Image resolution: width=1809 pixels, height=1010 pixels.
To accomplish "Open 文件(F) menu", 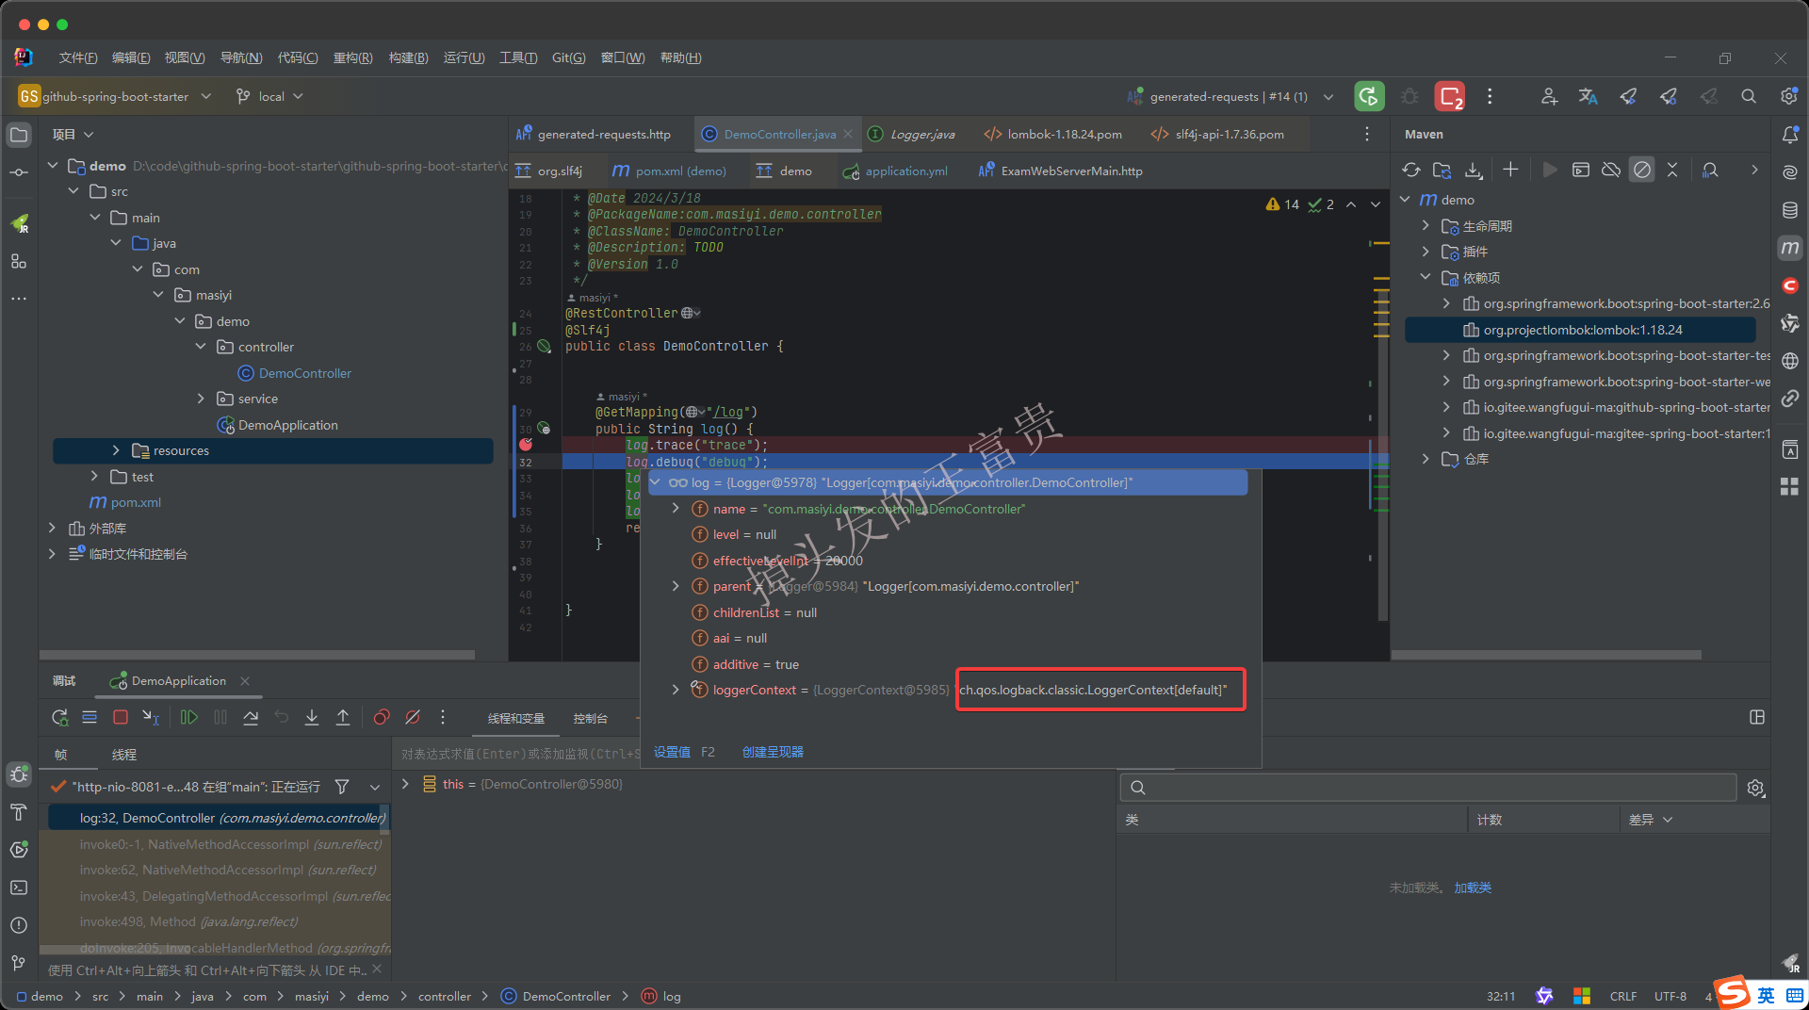I will [x=78, y=57].
